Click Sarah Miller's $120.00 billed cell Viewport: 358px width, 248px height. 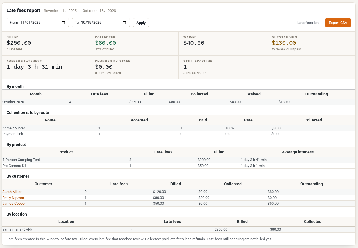(x=159, y=192)
